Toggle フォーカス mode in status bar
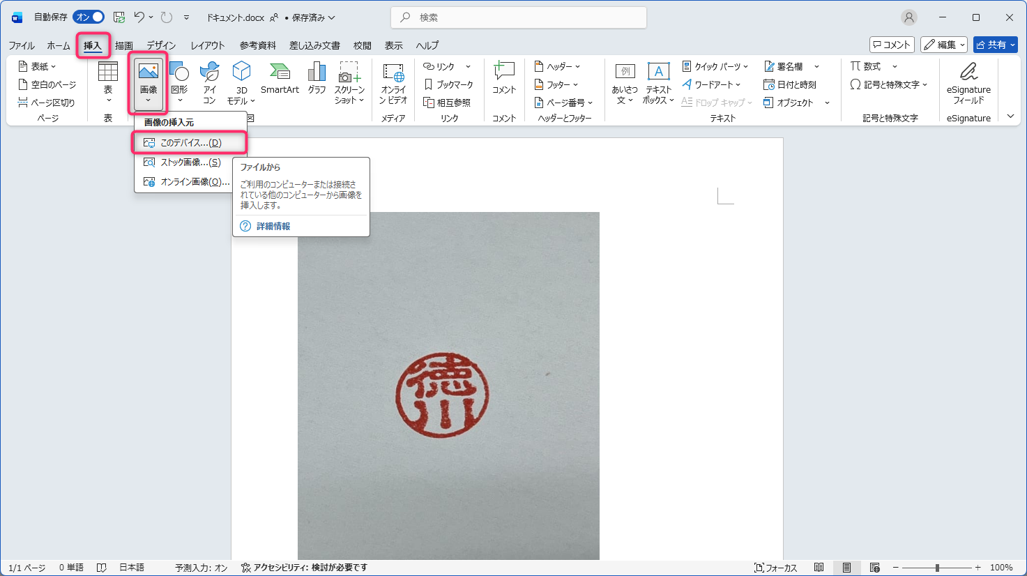The width and height of the screenshot is (1027, 576). [775, 568]
